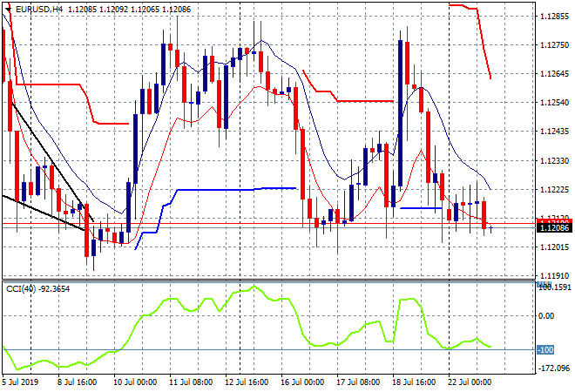575x392 pixels.
Task: Click the 22 Jul 00:00 time label
Action: click(470, 382)
